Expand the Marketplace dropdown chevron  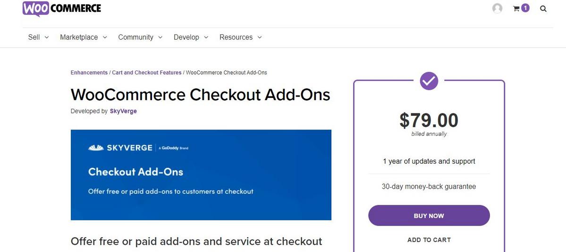point(105,37)
